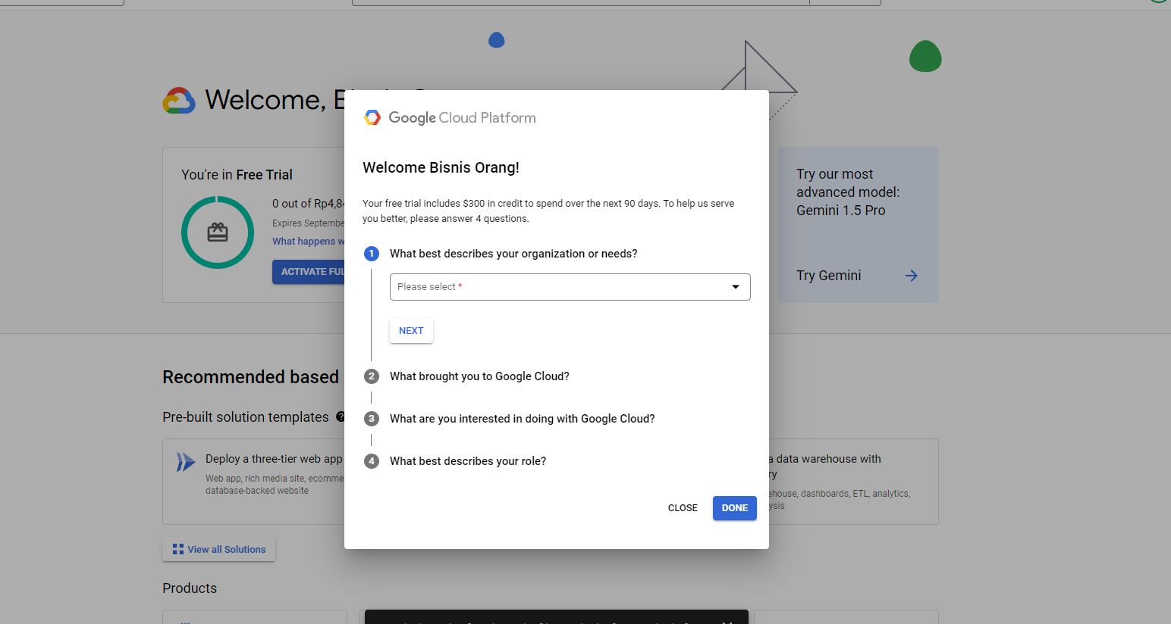This screenshot has width=1171, height=624.
Task: Click the DONE button
Action: click(x=734, y=508)
